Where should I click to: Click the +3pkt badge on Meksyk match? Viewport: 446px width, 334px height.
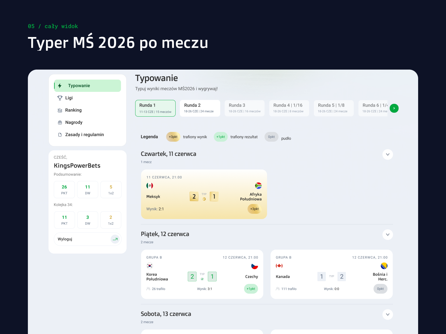(x=254, y=209)
